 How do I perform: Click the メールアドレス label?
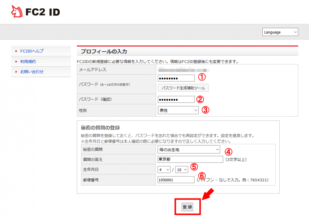click(x=92, y=70)
